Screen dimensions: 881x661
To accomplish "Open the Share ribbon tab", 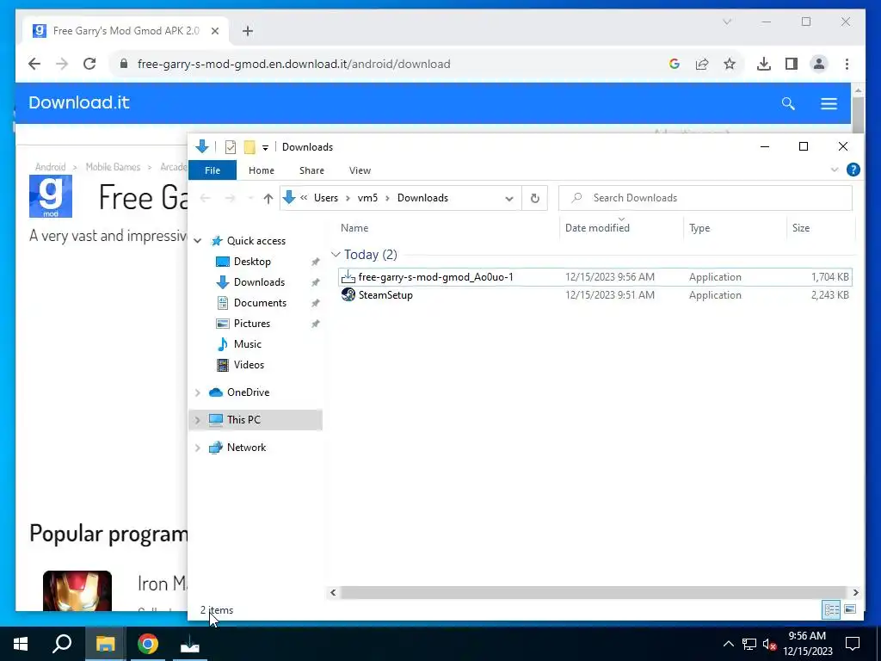I will click(311, 170).
